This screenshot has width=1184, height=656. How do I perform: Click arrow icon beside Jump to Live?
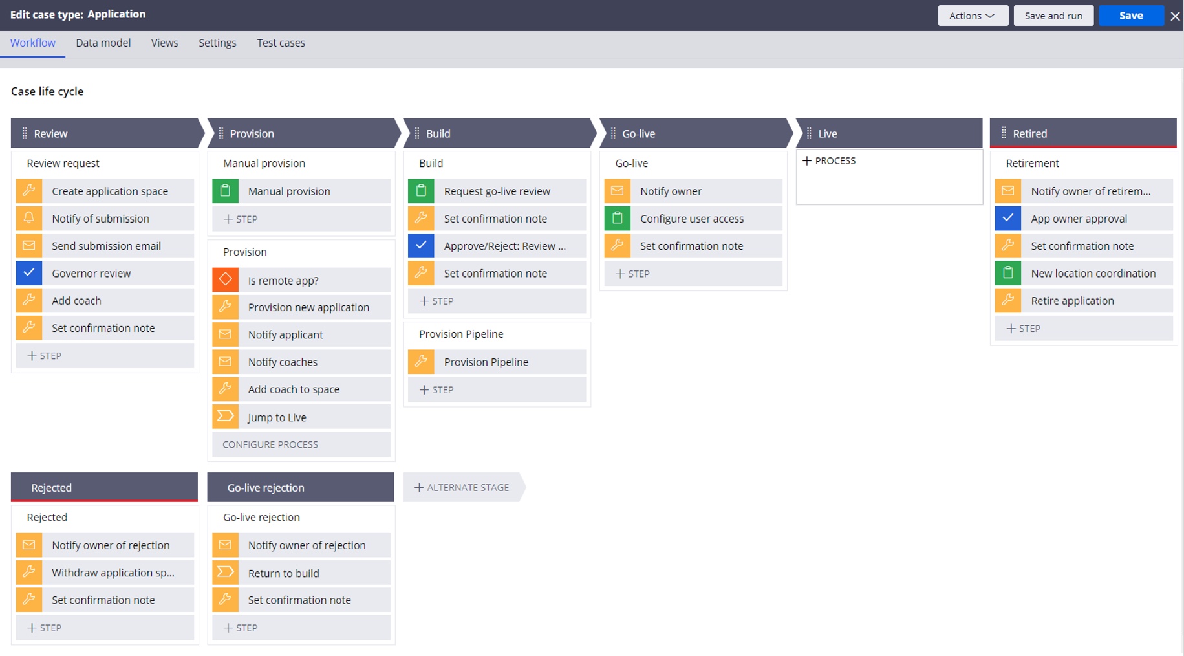coord(225,417)
